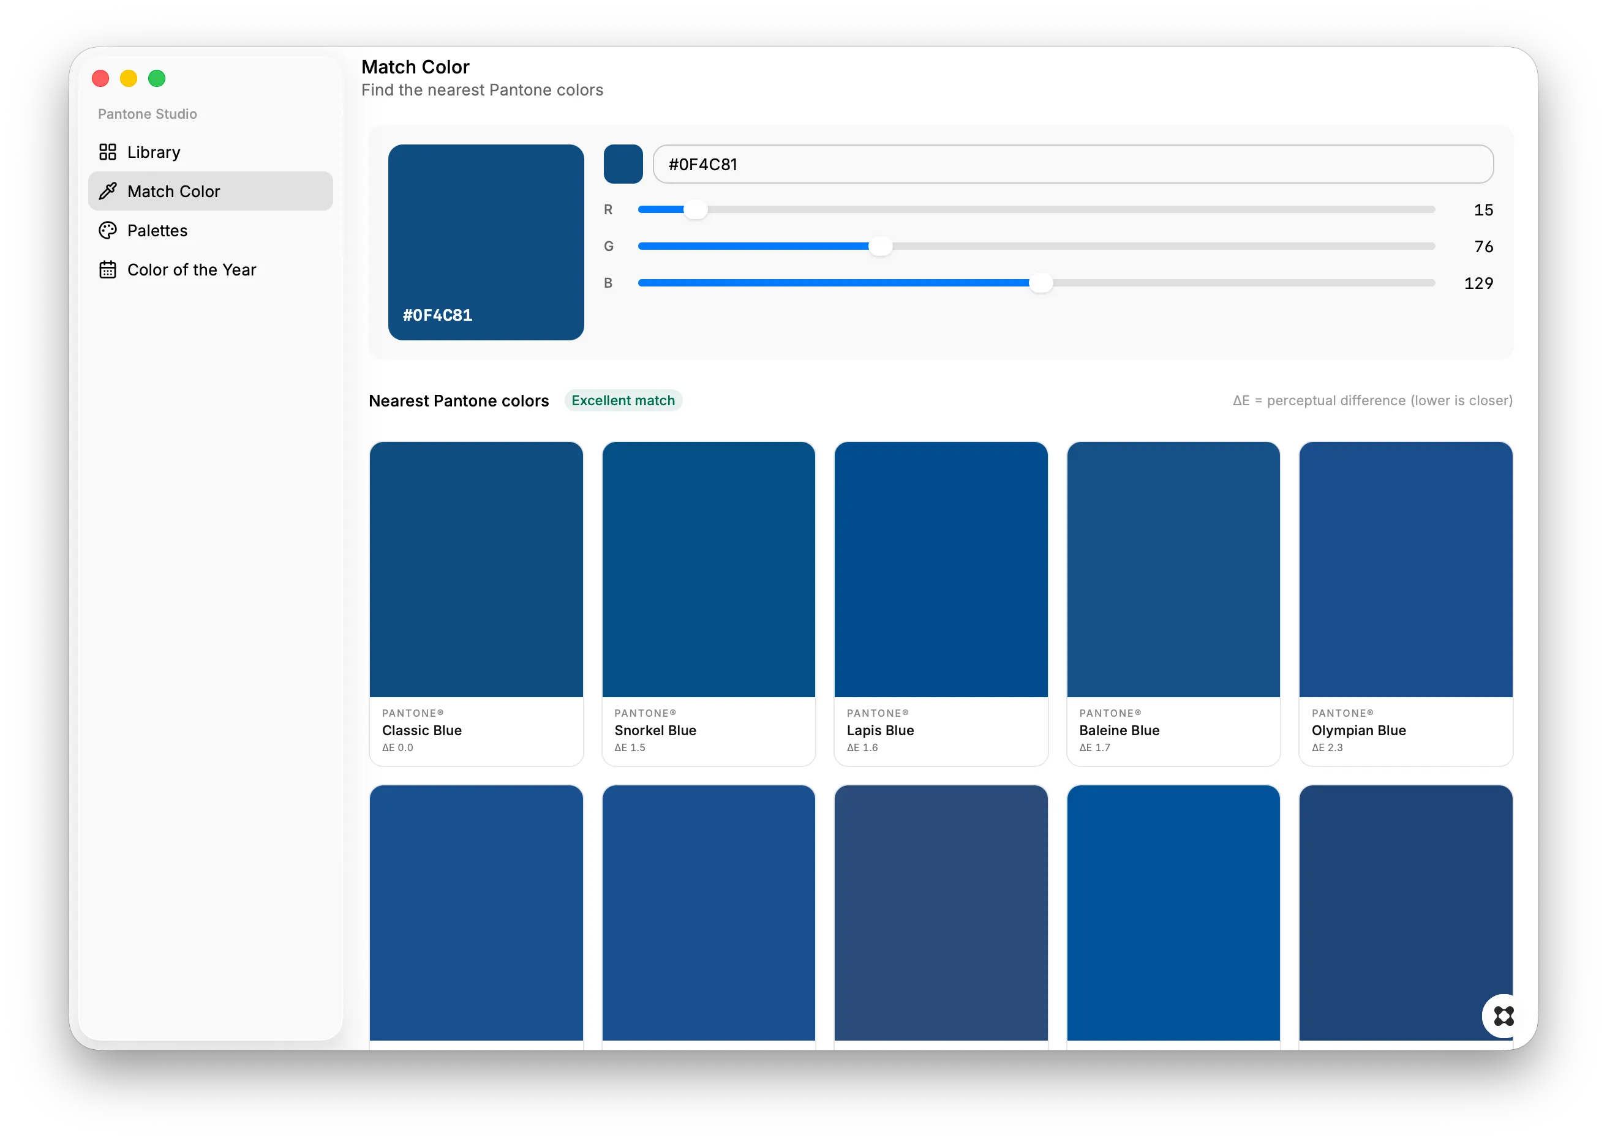Screen dimensions: 1607x1141
Task: Minimize the window with the yellow button
Action: (x=129, y=78)
